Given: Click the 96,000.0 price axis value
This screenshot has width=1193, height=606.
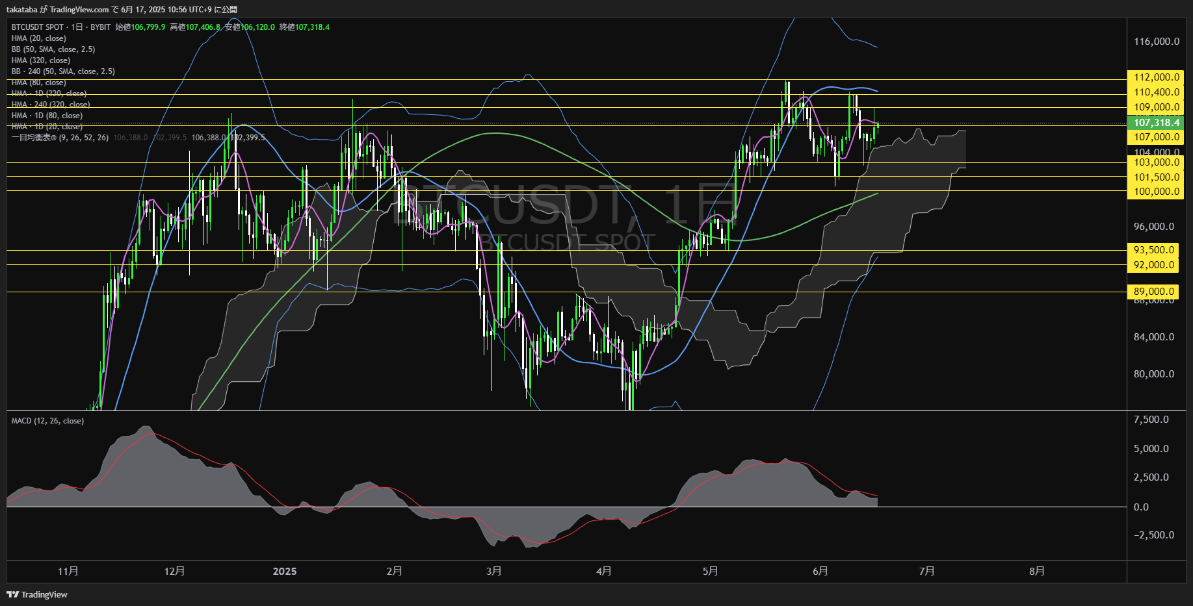Looking at the screenshot, I should click(1154, 227).
